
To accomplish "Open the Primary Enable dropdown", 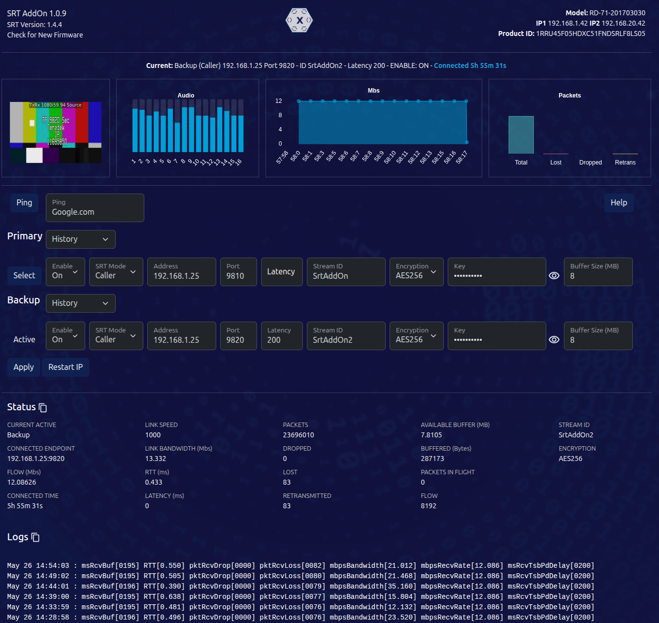I will click(66, 272).
